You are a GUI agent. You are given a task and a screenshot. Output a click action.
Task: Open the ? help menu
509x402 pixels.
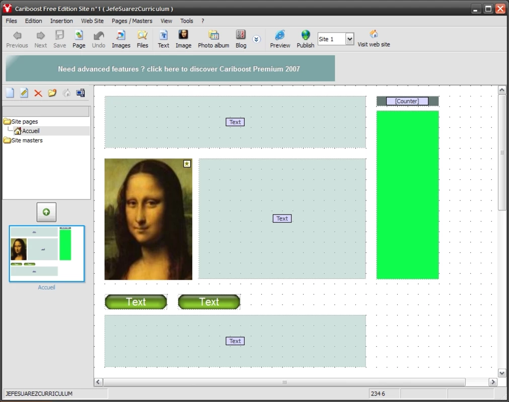pos(203,21)
